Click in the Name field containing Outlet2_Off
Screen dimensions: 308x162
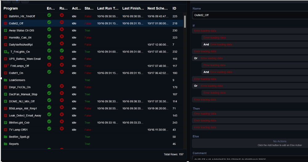[x=250, y=15]
